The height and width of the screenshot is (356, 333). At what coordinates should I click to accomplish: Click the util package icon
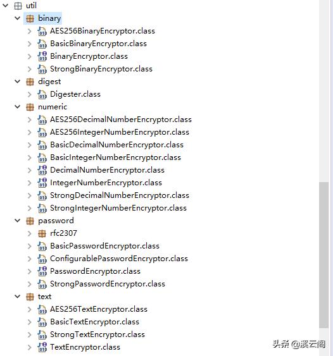coord(18,6)
